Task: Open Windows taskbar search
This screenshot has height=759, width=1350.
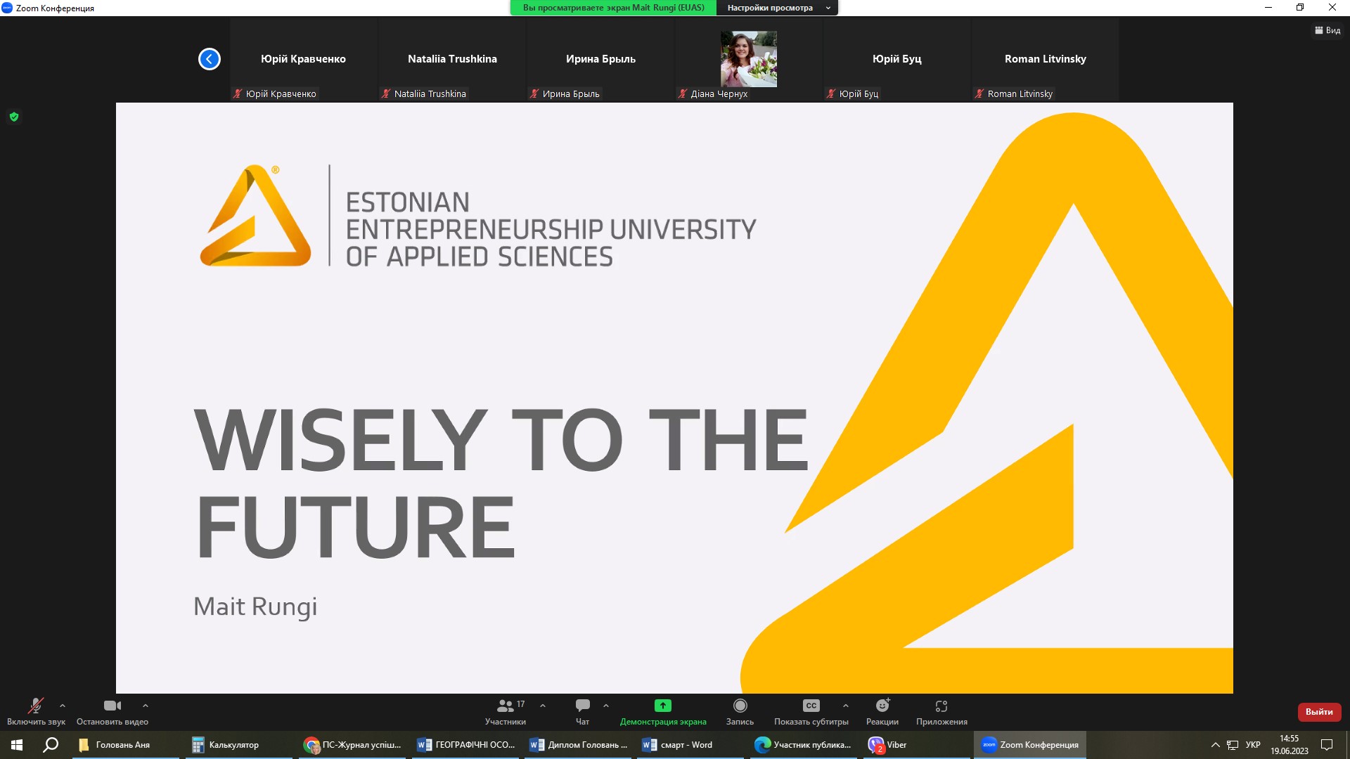Action: [51, 745]
